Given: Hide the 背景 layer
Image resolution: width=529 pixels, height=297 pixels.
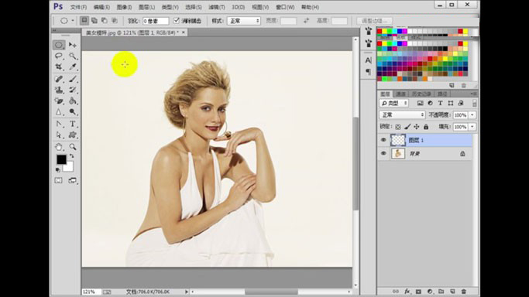Looking at the screenshot, I should pos(383,154).
